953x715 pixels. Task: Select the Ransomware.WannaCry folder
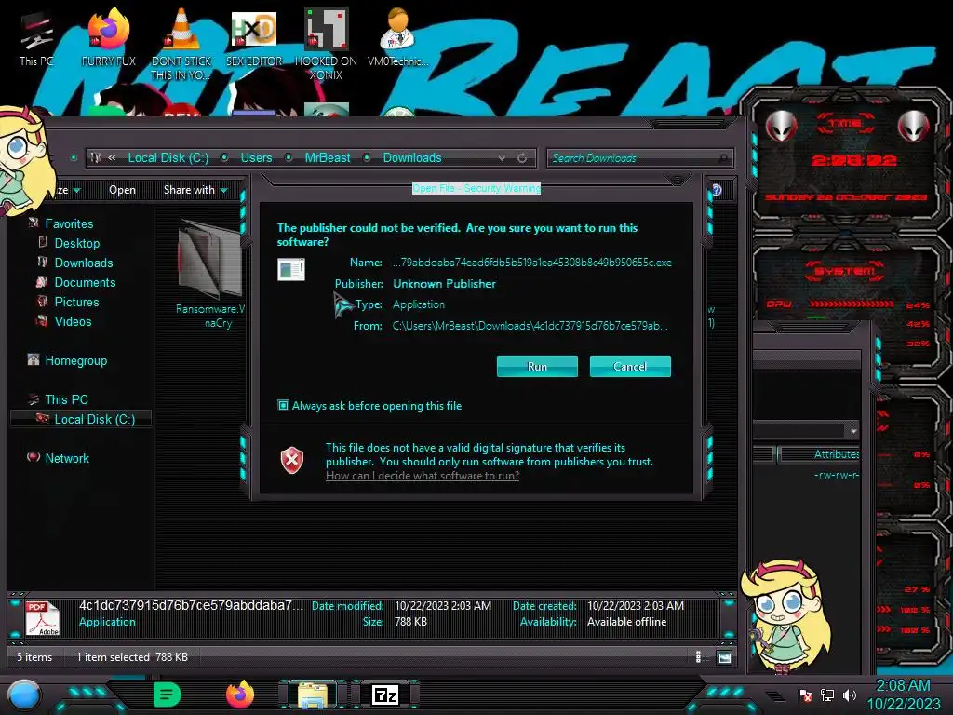tap(211, 275)
